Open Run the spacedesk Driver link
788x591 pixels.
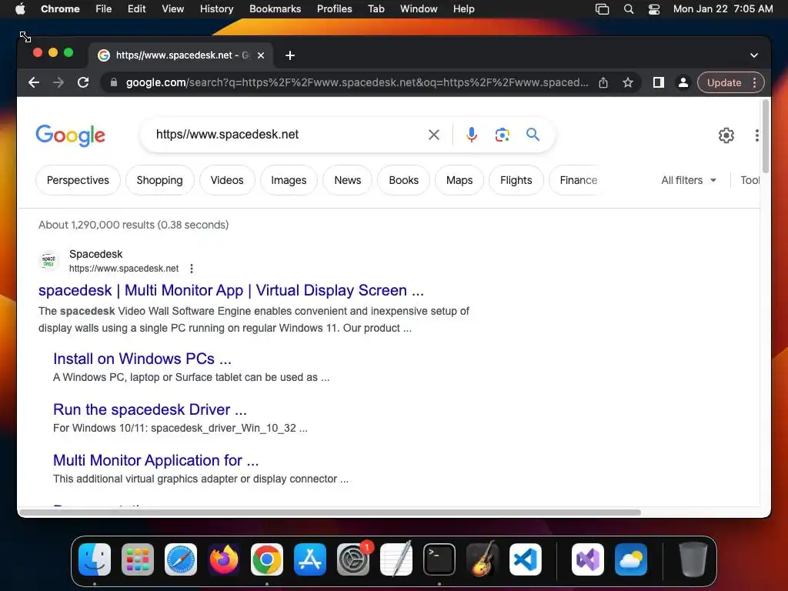[150, 409]
